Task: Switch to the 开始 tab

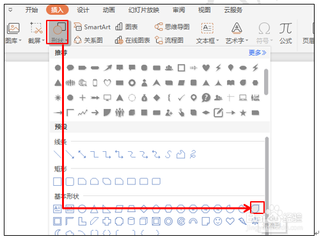Action: click(31, 10)
